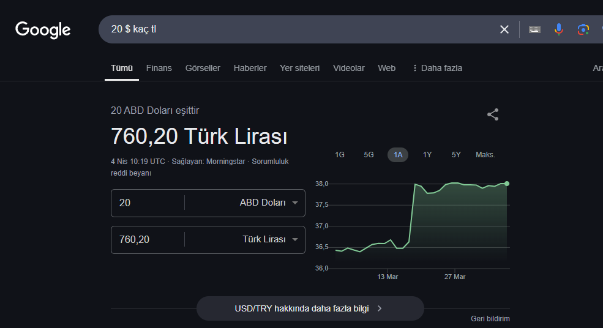
Task: Click the green endpoint dot on chart
Action: coord(507,184)
